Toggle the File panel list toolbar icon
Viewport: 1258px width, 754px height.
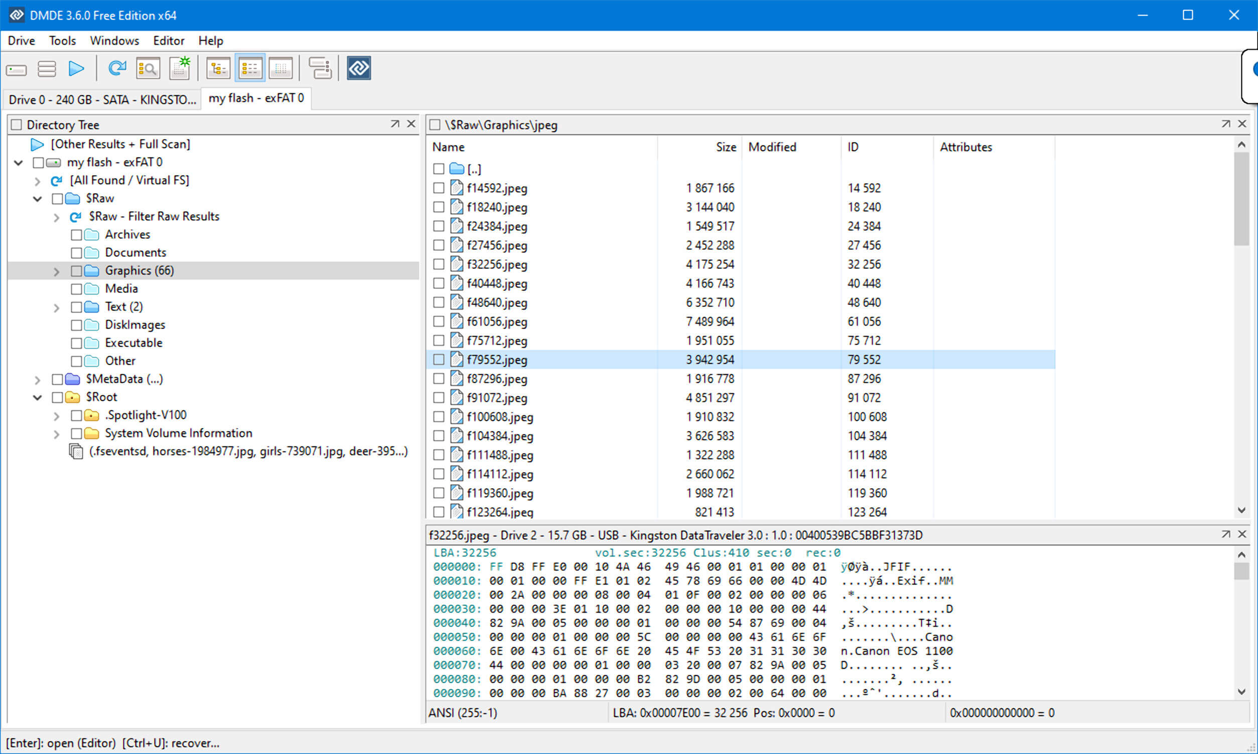[249, 68]
